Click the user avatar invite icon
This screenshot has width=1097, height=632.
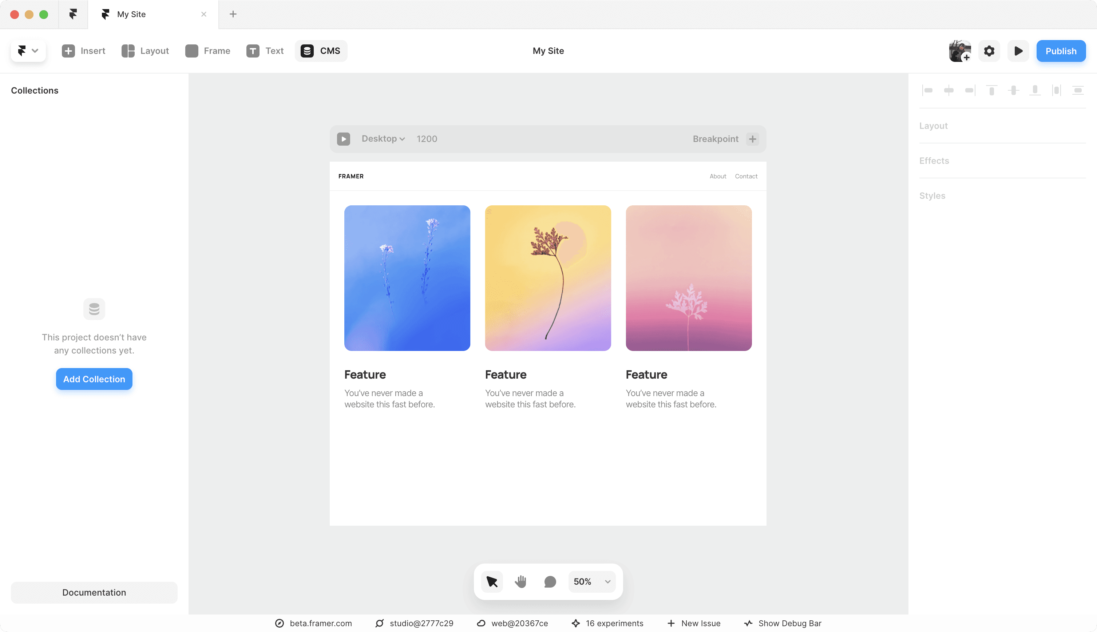click(959, 51)
